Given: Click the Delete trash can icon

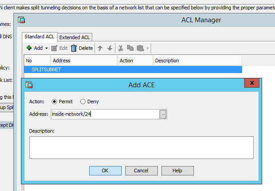Looking at the screenshot, I should (74, 48).
